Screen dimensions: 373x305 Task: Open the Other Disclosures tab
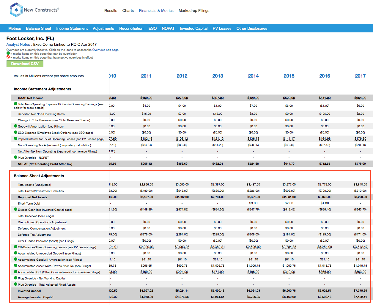252,28
